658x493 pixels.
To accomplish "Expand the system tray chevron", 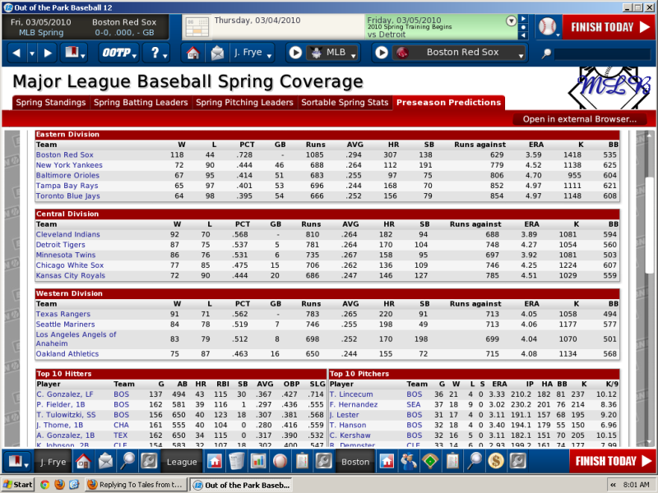I will coord(613,485).
